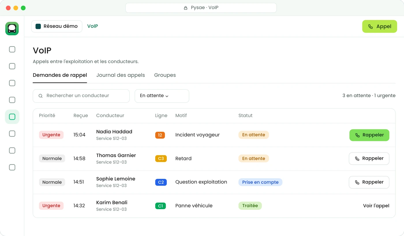
Task: Click the Panne véhicule reason
Action: [194, 206]
